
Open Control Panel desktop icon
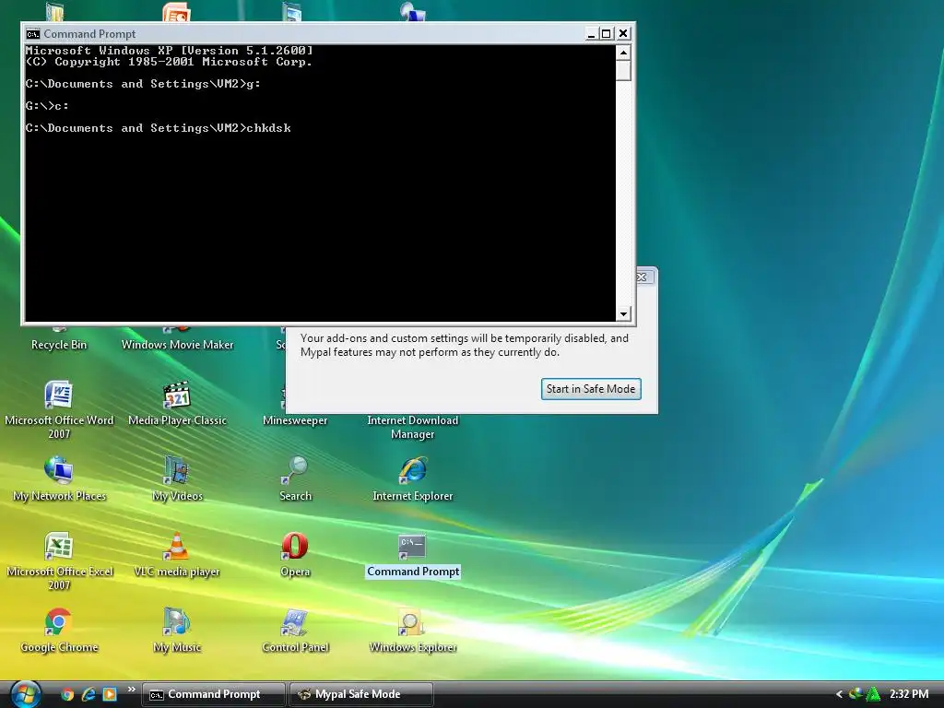pos(294,622)
